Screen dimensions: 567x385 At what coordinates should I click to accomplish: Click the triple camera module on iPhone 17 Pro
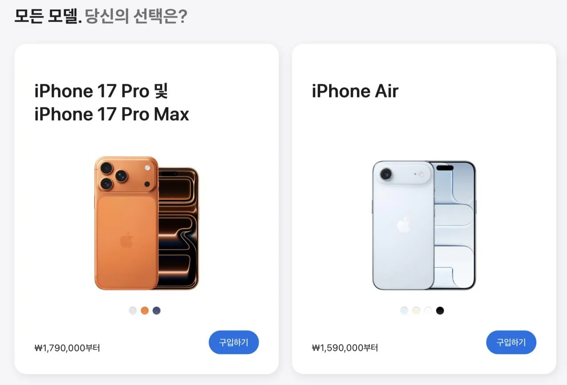[113, 176]
